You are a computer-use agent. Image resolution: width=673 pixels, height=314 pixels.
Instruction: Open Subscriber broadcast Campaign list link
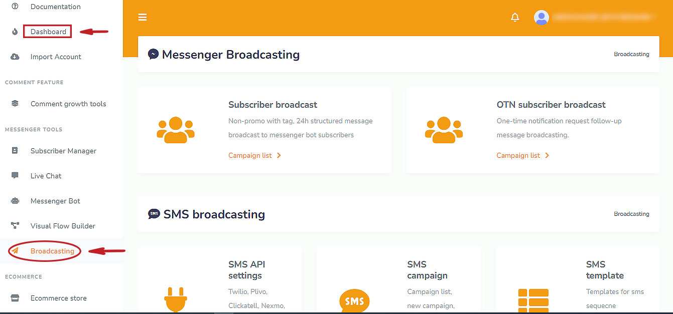tap(250, 155)
